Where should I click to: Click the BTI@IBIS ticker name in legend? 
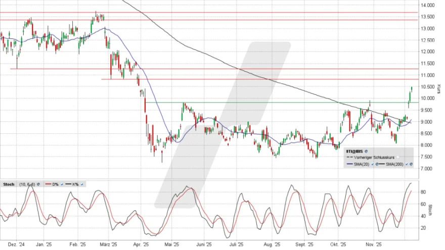(x=355, y=151)
